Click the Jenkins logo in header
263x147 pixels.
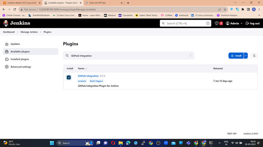point(17,23)
